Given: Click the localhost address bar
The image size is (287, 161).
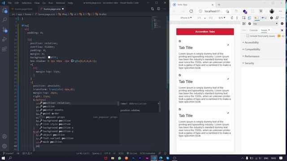Looking at the screenshot, I should point(213,11).
